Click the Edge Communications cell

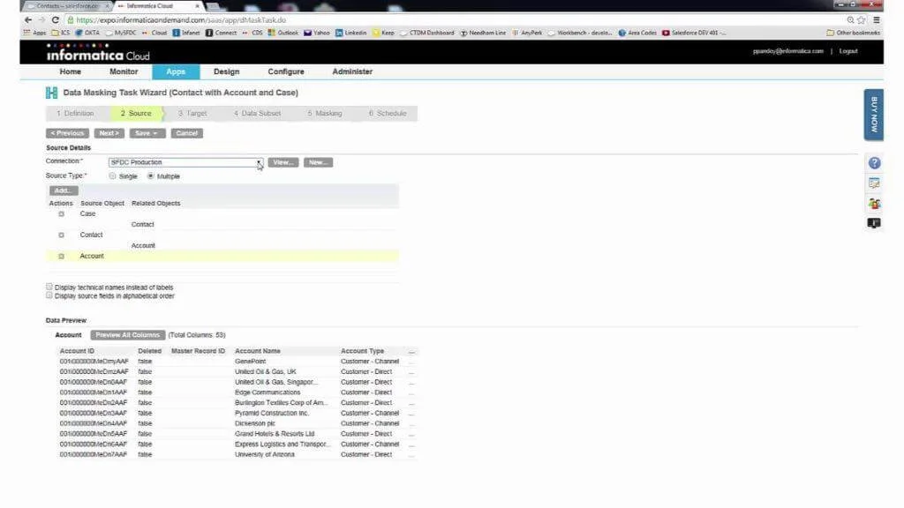tap(267, 392)
